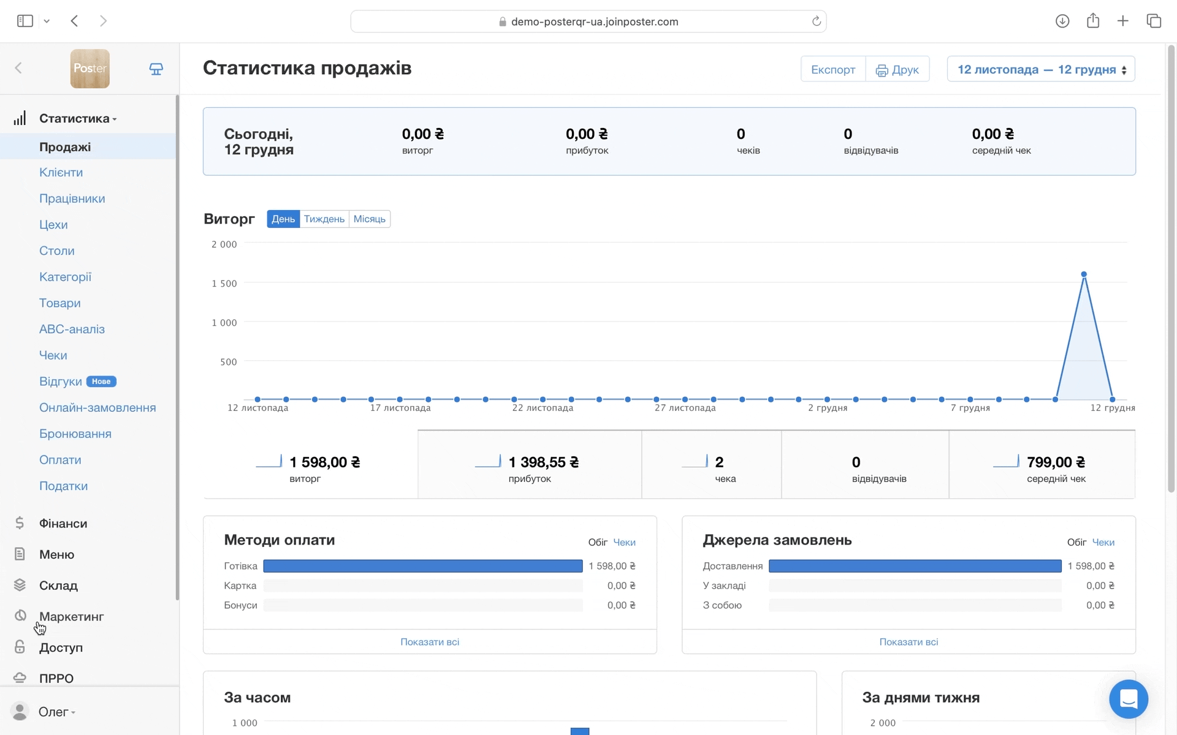
Task: Open the live chat bubble icon
Action: 1128,699
